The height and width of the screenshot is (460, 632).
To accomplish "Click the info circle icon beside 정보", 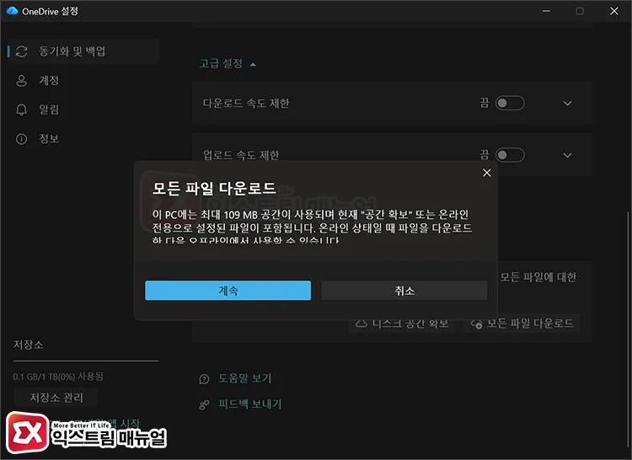I will click(x=21, y=139).
